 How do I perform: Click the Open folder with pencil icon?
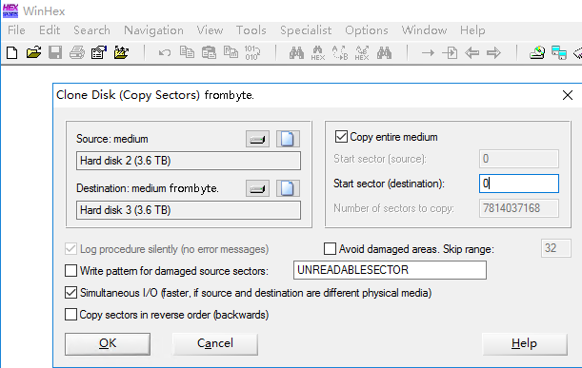tap(121, 53)
